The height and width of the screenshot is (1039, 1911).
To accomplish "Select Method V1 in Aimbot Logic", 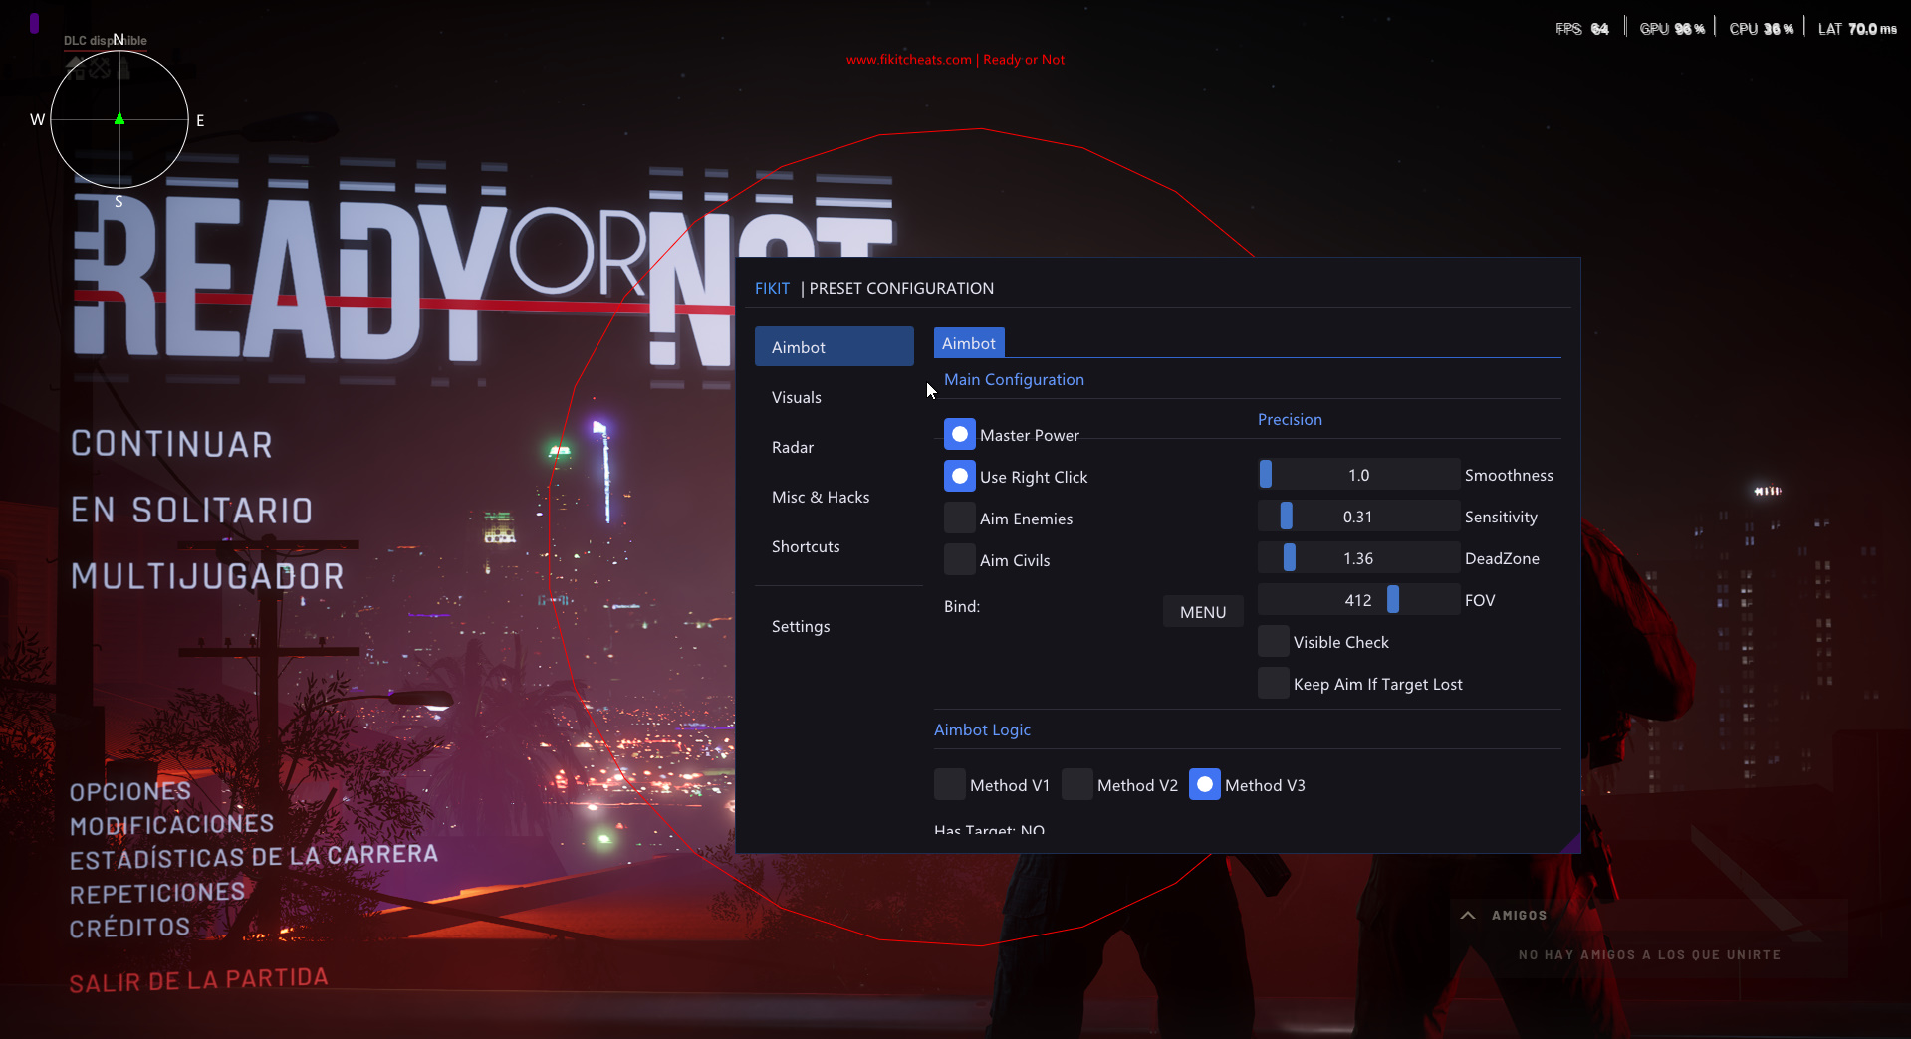I will pyautogui.click(x=949, y=784).
